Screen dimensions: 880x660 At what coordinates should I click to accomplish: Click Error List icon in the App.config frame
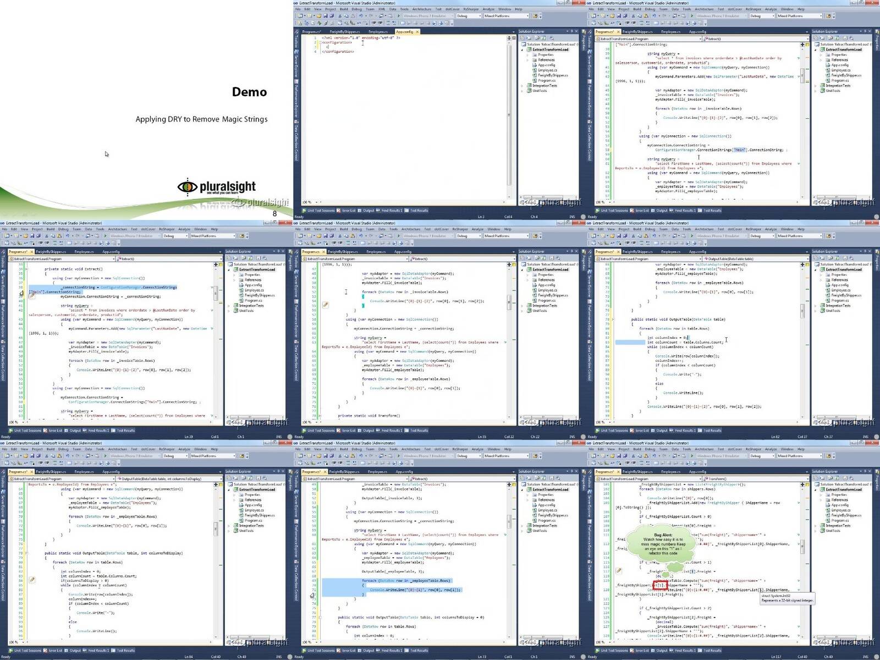click(339, 211)
